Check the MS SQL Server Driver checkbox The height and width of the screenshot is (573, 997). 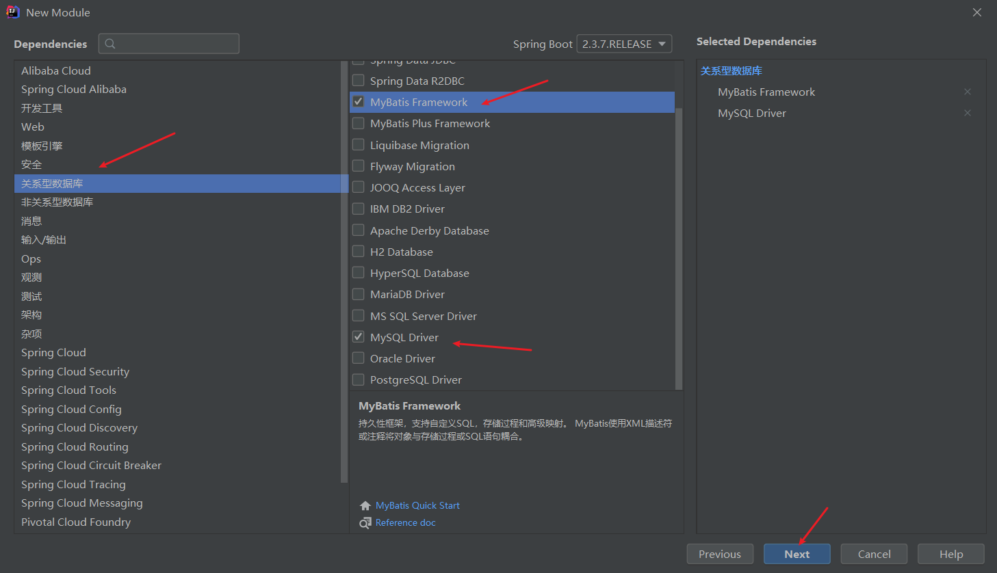click(x=358, y=316)
